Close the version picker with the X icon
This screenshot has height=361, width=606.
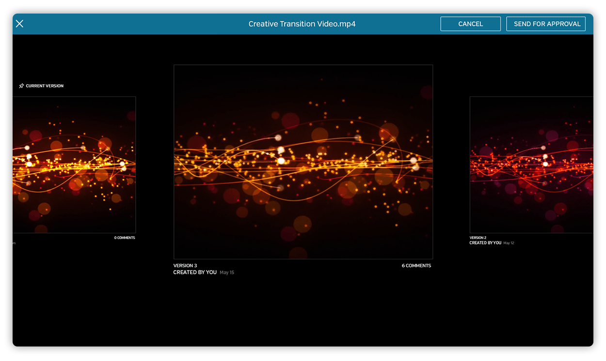[19, 24]
